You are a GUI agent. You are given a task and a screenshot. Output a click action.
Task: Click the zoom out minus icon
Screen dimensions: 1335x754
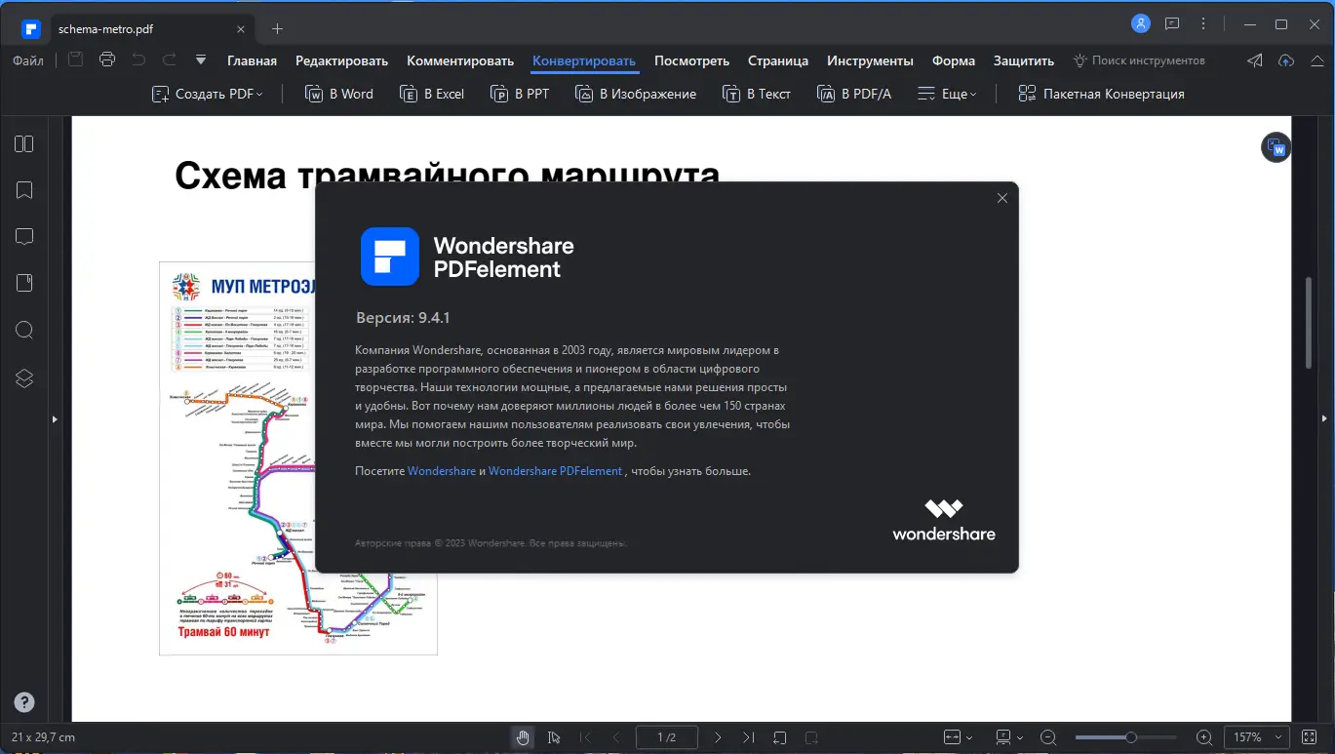pyautogui.click(x=1048, y=737)
